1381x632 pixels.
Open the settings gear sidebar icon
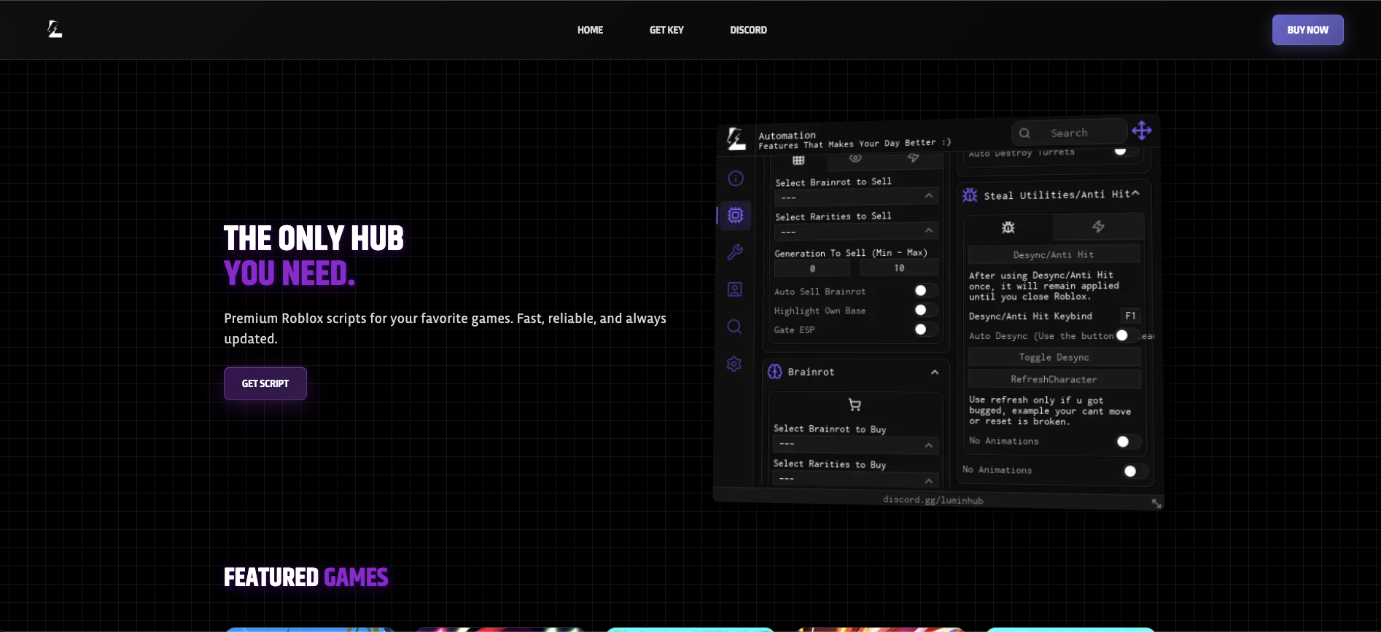pos(734,364)
